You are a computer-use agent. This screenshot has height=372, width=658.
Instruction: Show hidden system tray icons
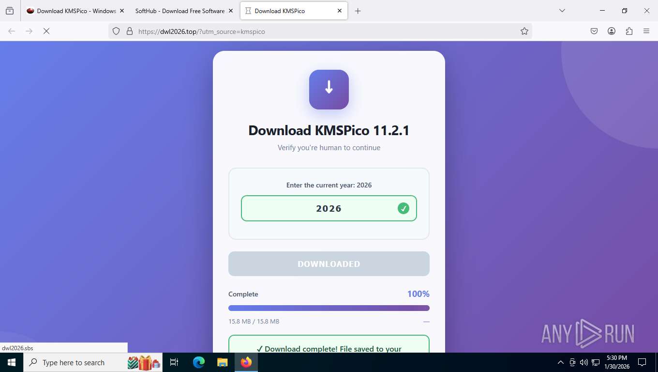[x=561, y=362]
